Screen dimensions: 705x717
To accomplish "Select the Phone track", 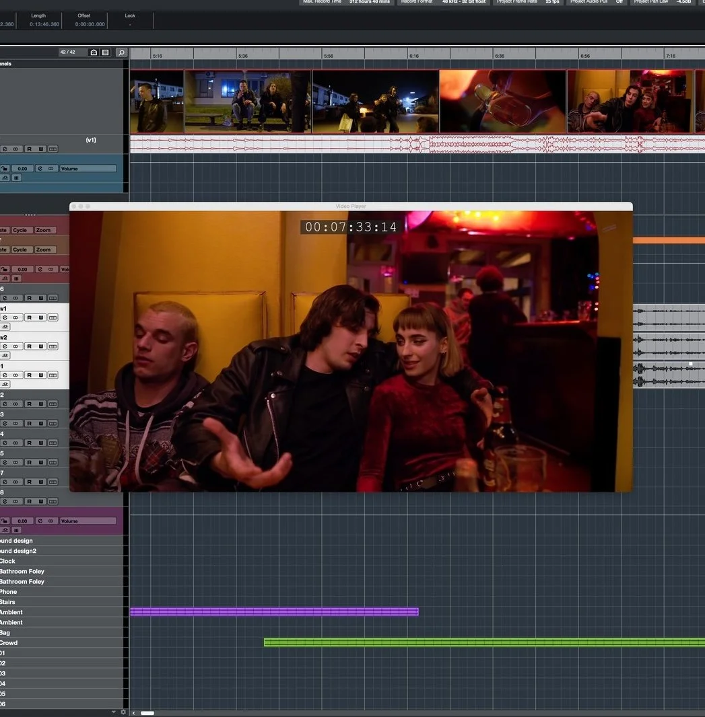I will (x=62, y=592).
